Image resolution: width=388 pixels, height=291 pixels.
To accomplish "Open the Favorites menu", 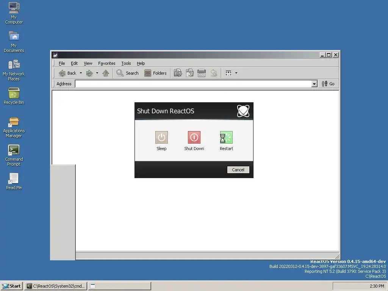I will pyautogui.click(x=106, y=63).
